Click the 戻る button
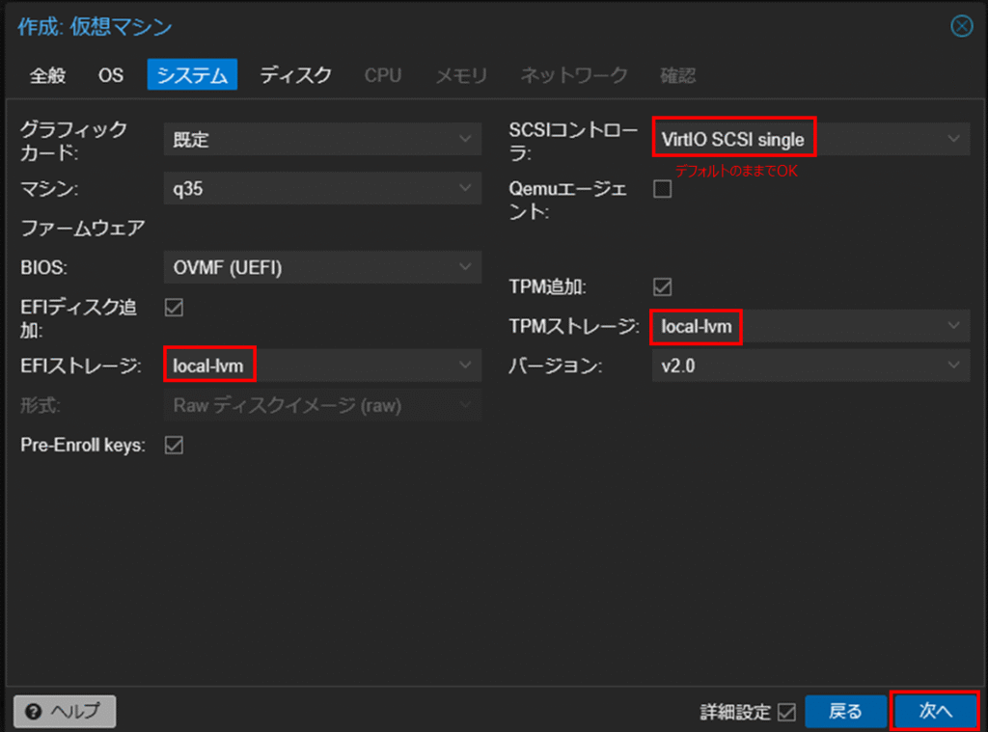The height and width of the screenshot is (732, 988). (x=845, y=712)
